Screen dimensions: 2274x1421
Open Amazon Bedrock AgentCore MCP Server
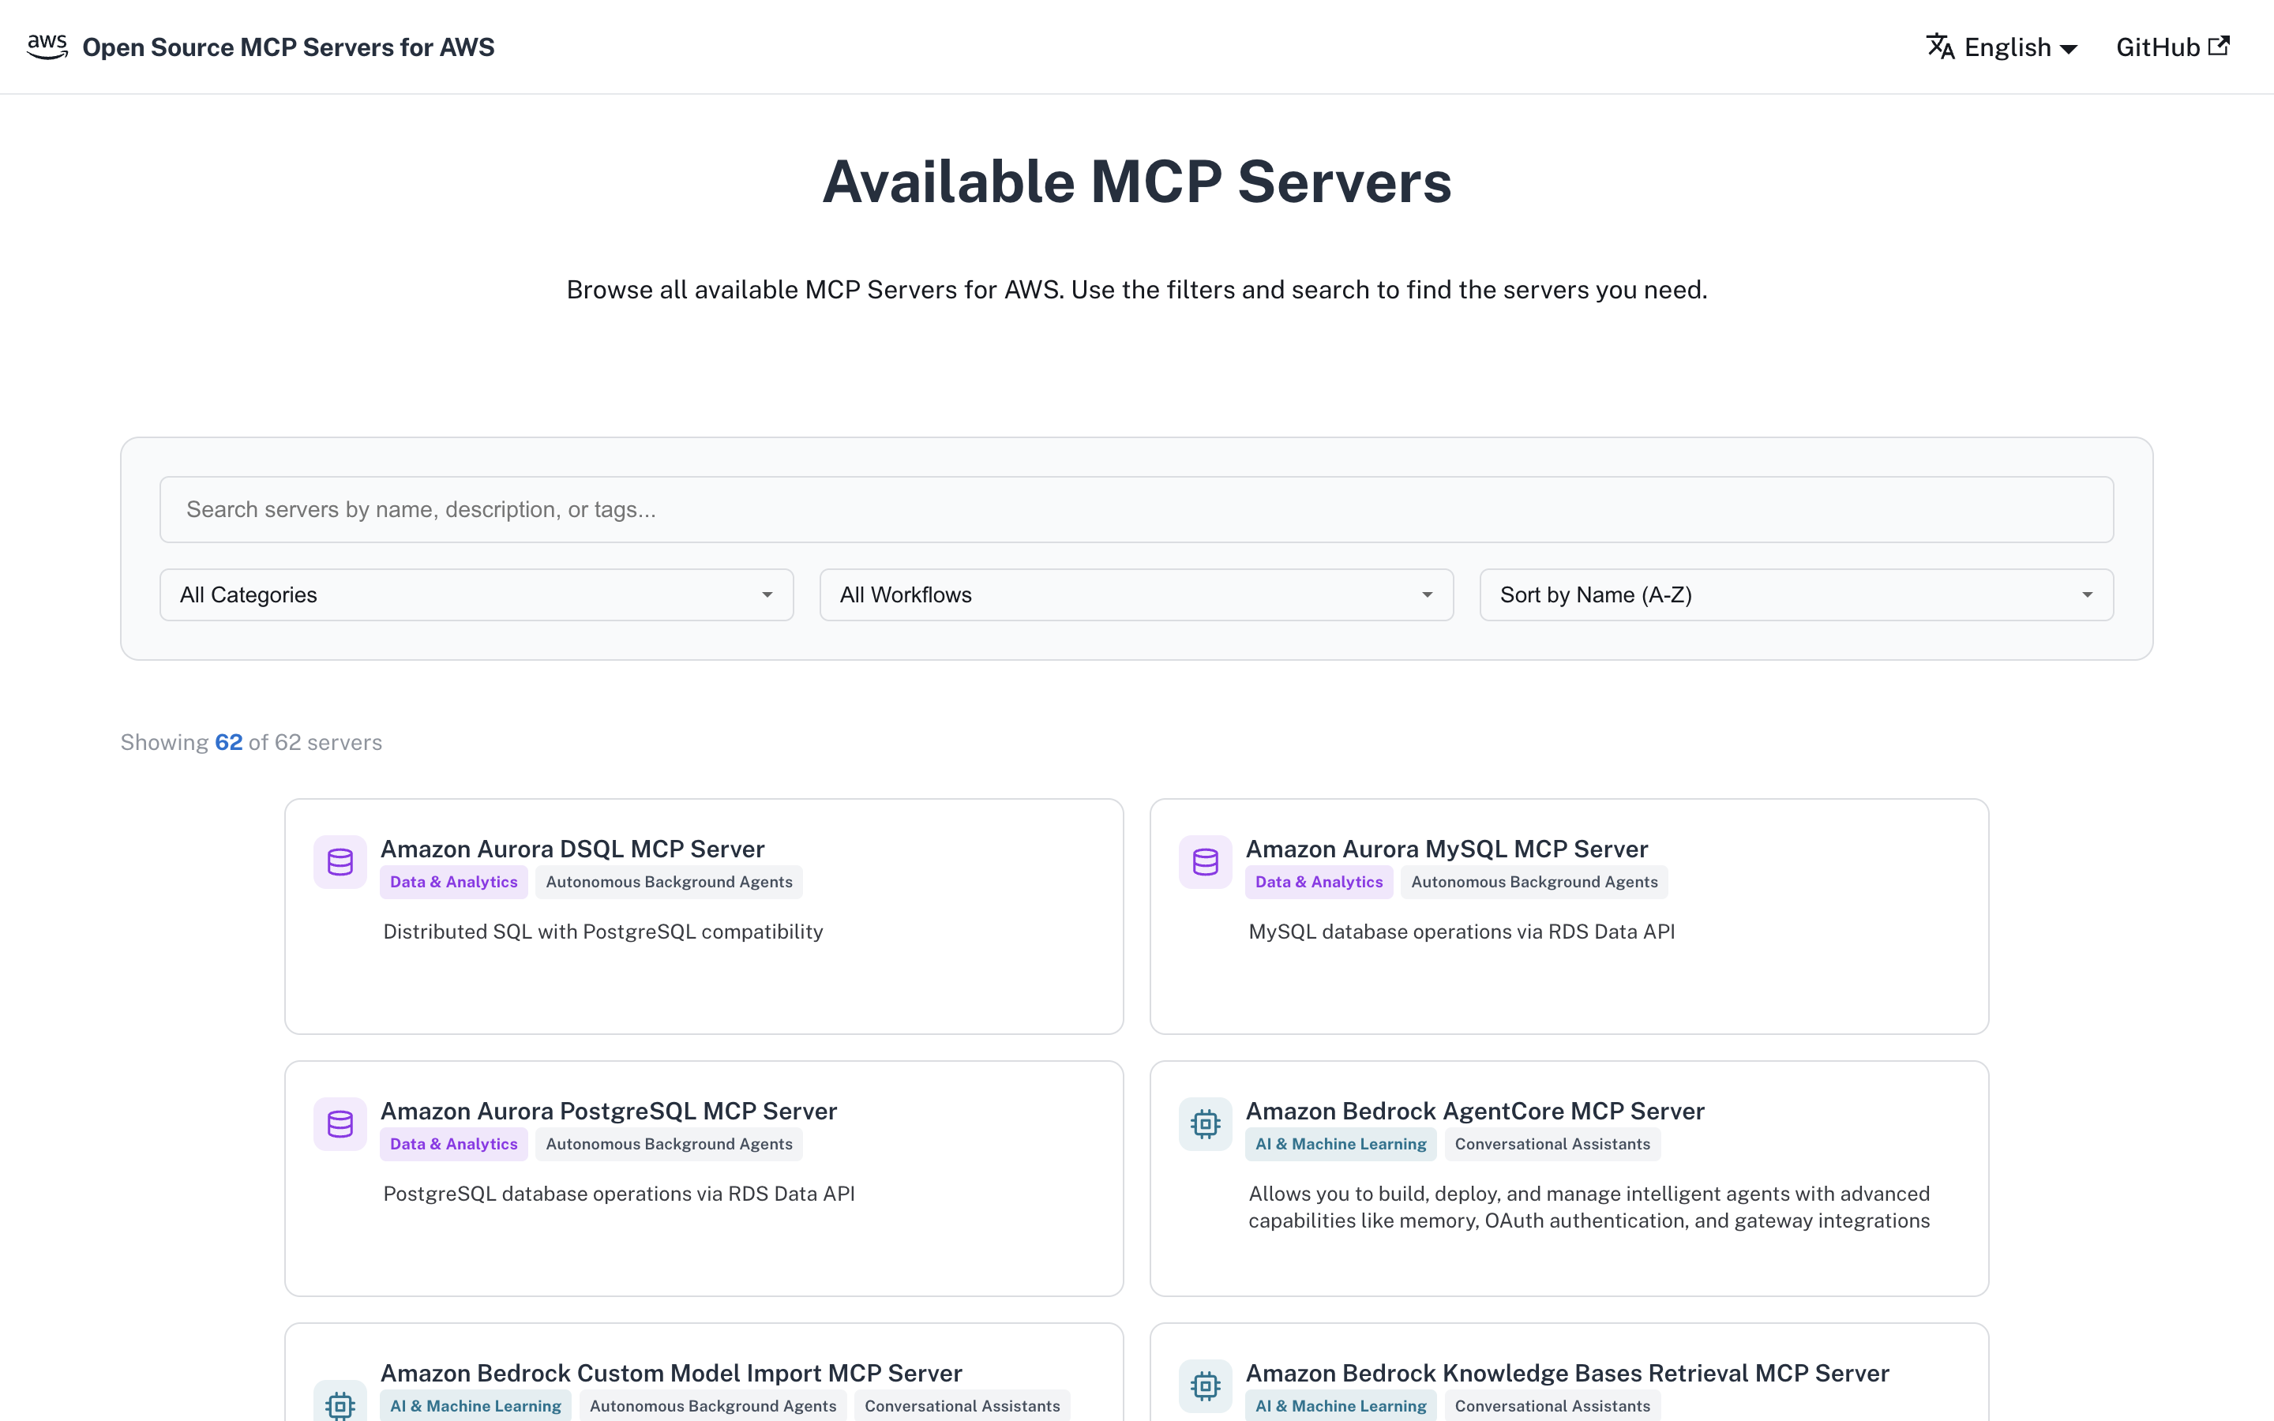pos(1474,1111)
